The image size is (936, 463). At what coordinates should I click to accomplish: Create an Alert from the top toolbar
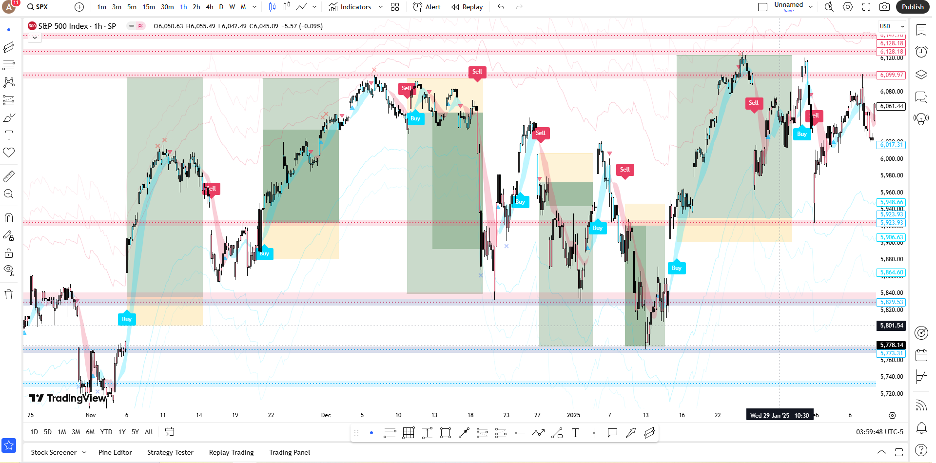coord(427,7)
